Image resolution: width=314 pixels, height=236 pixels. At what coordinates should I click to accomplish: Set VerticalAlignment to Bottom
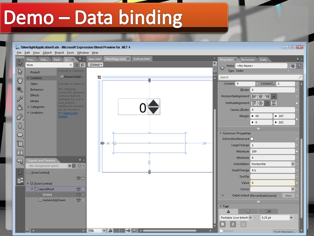point(267,103)
